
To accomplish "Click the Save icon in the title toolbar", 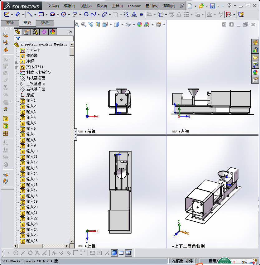I will coord(213,6).
